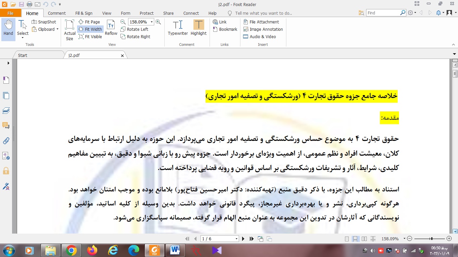
Task: Open the Digital Signatures panel in sidebar
Action: [6, 186]
